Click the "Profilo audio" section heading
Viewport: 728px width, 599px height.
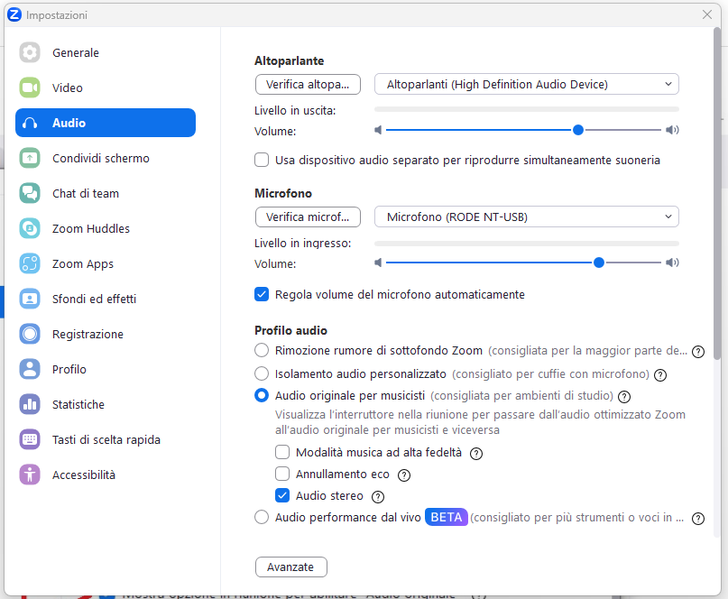click(290, 330)
